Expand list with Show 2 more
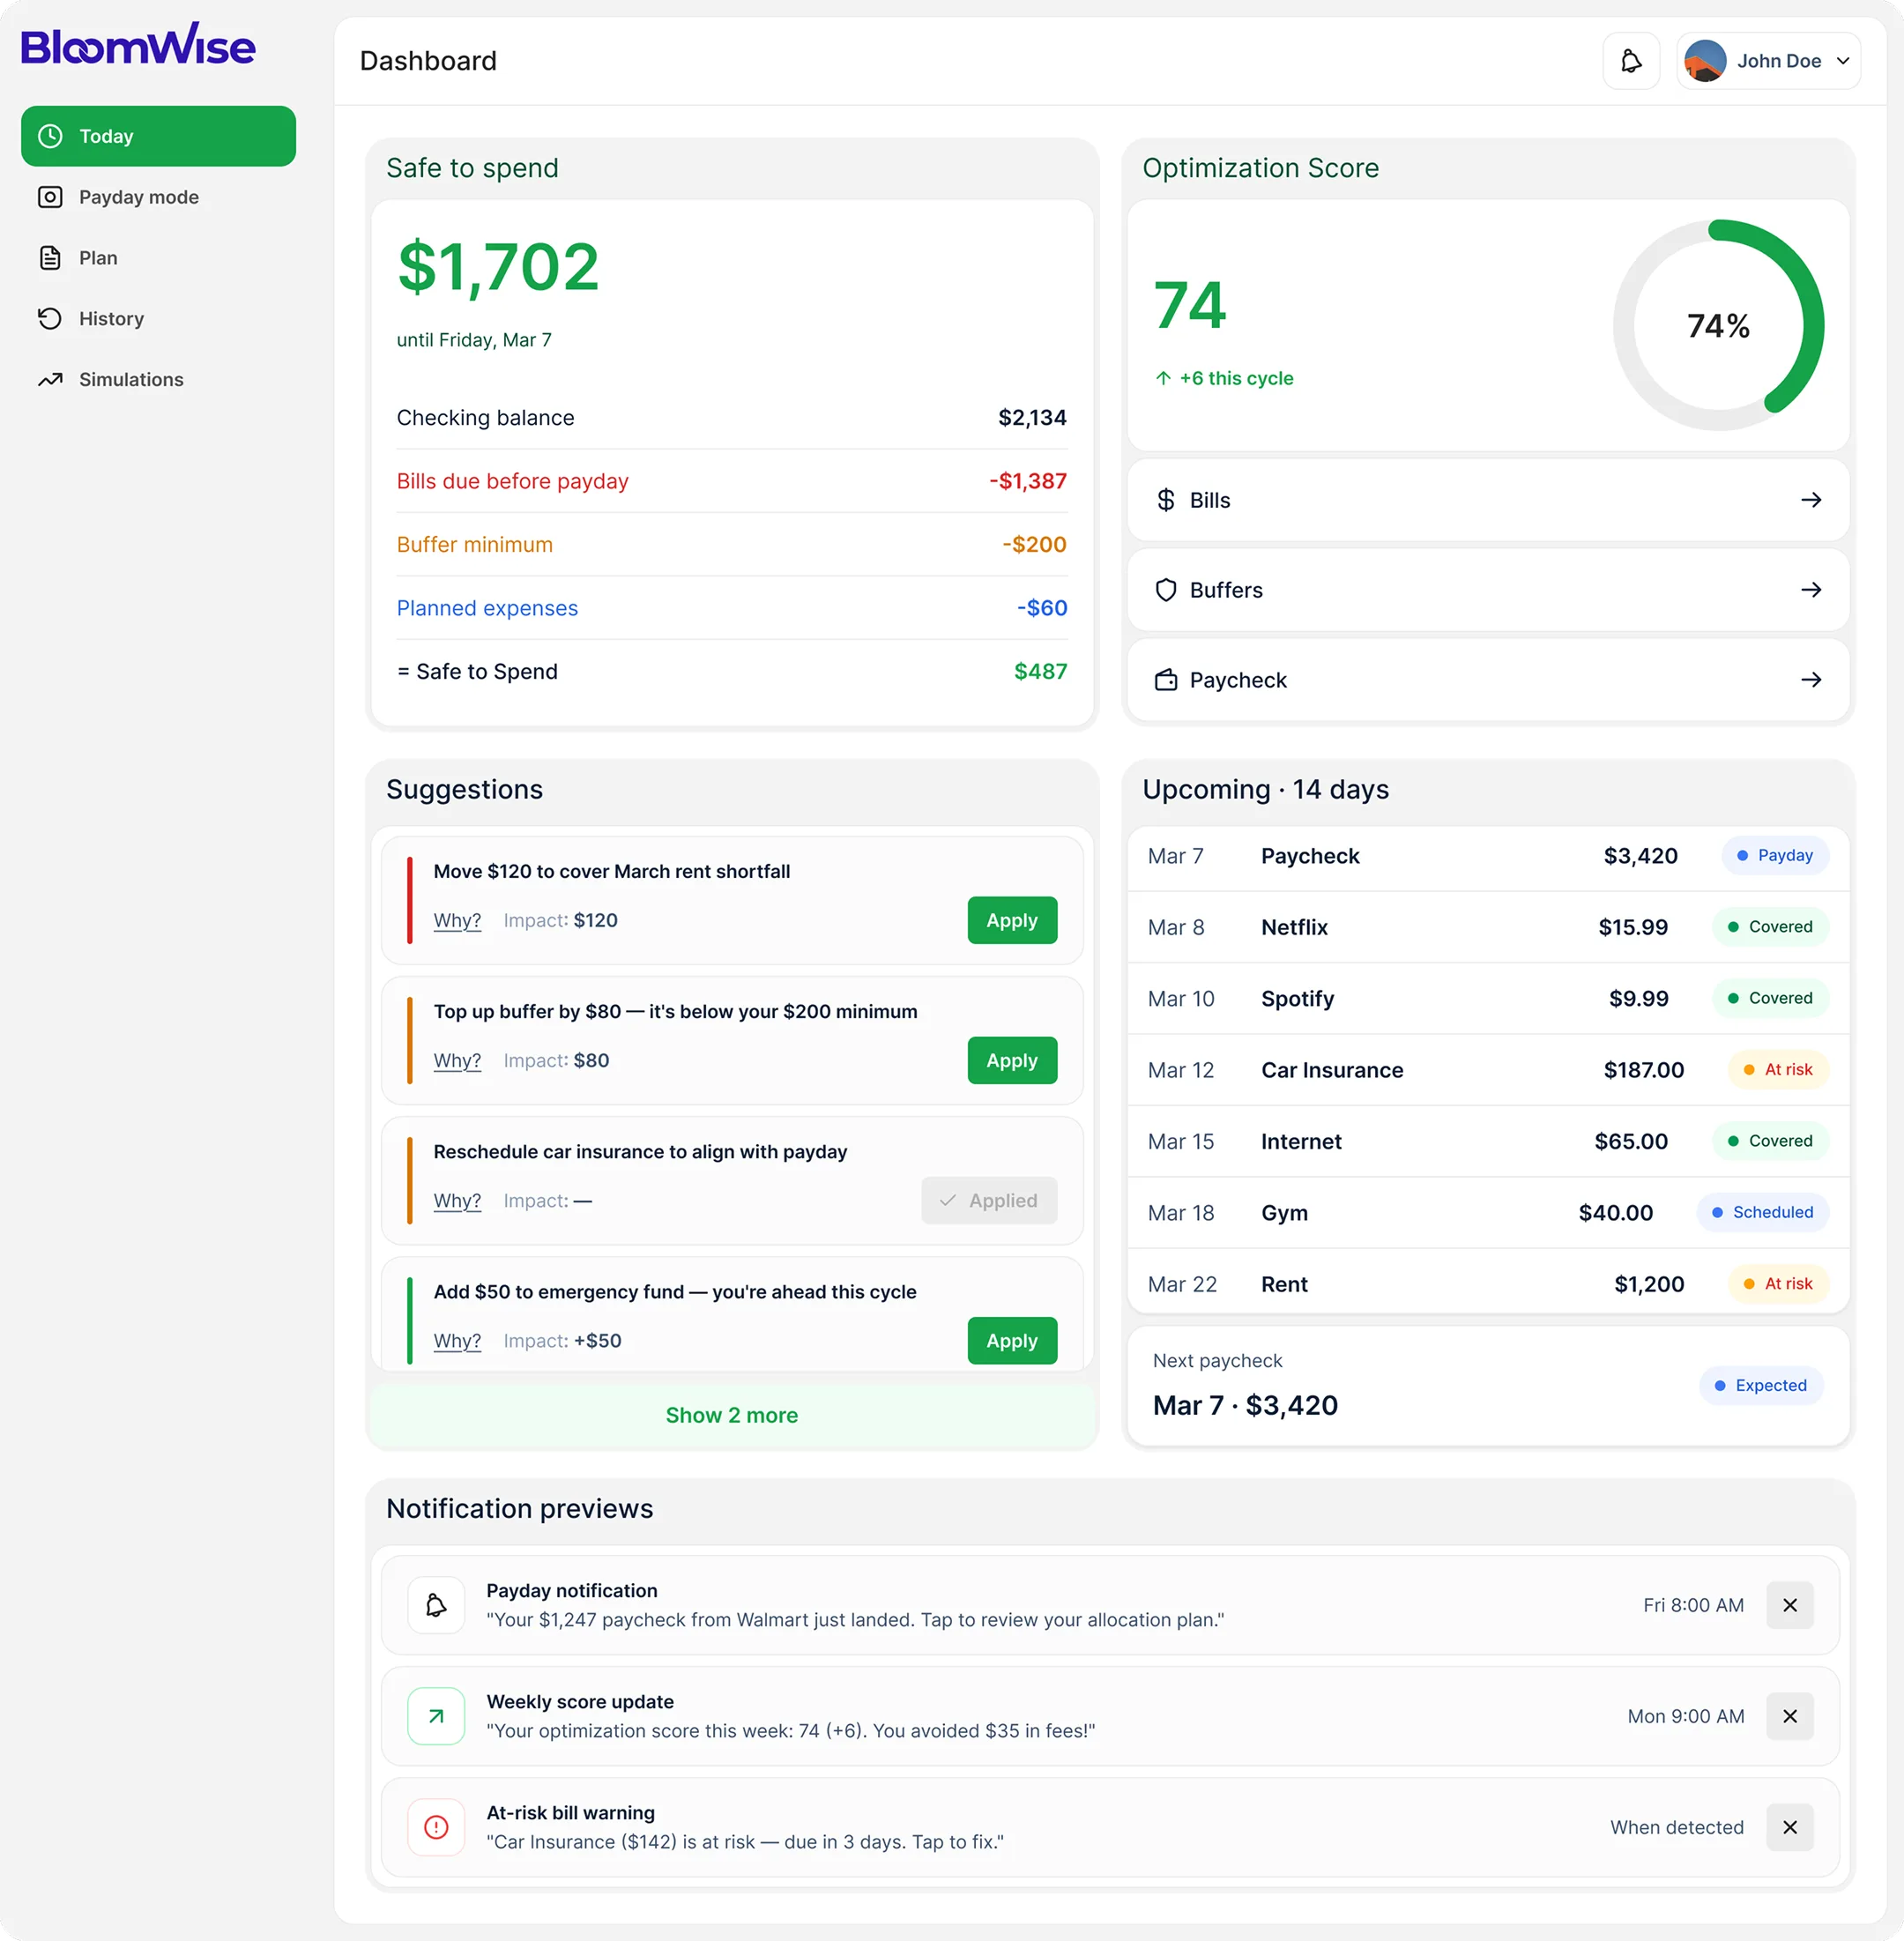 732,1415
